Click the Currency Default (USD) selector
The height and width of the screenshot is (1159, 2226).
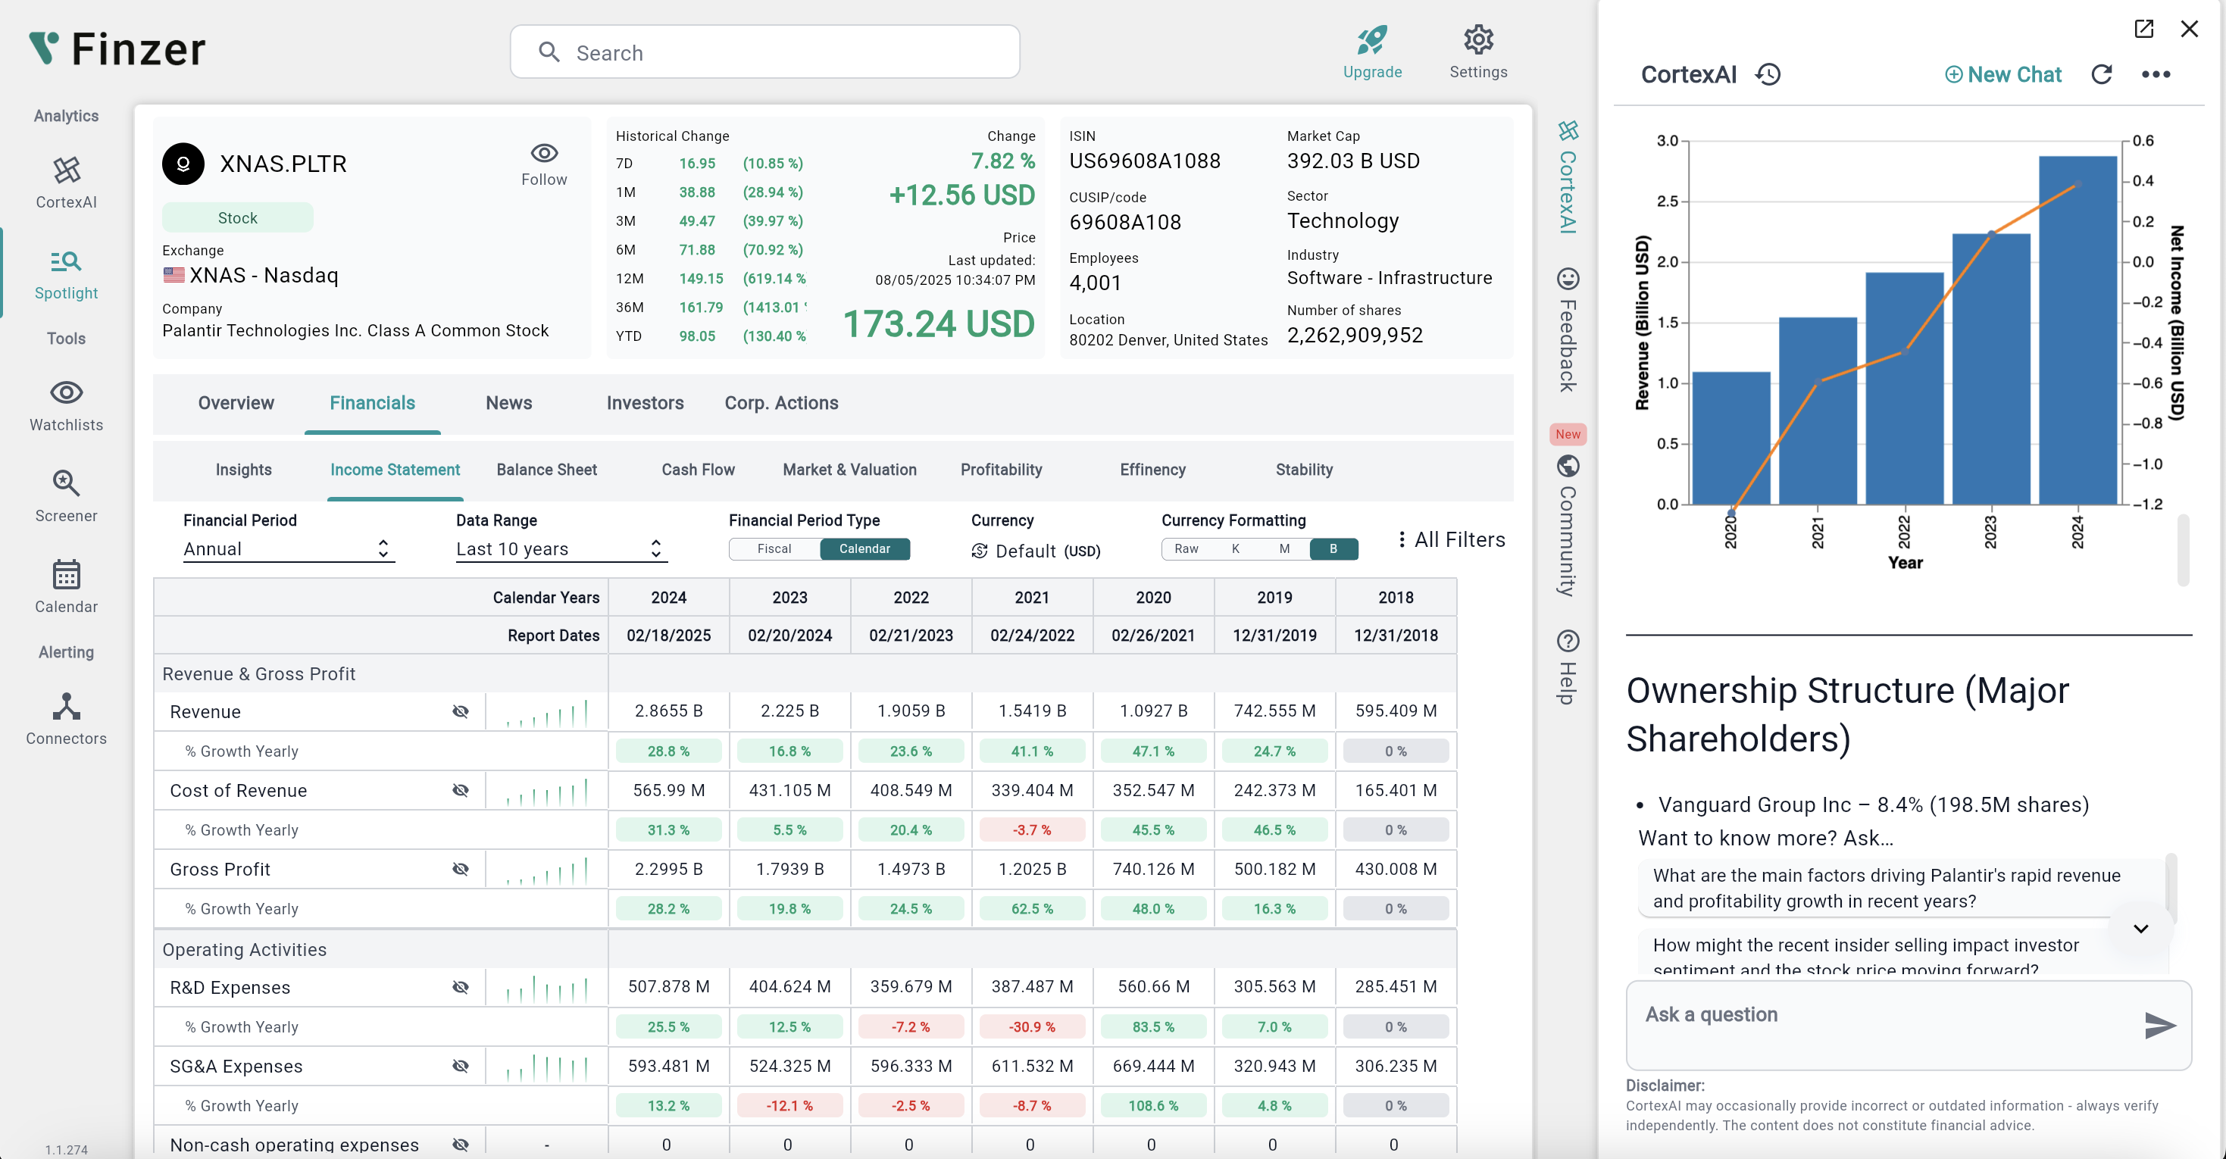coord(1036,551)
